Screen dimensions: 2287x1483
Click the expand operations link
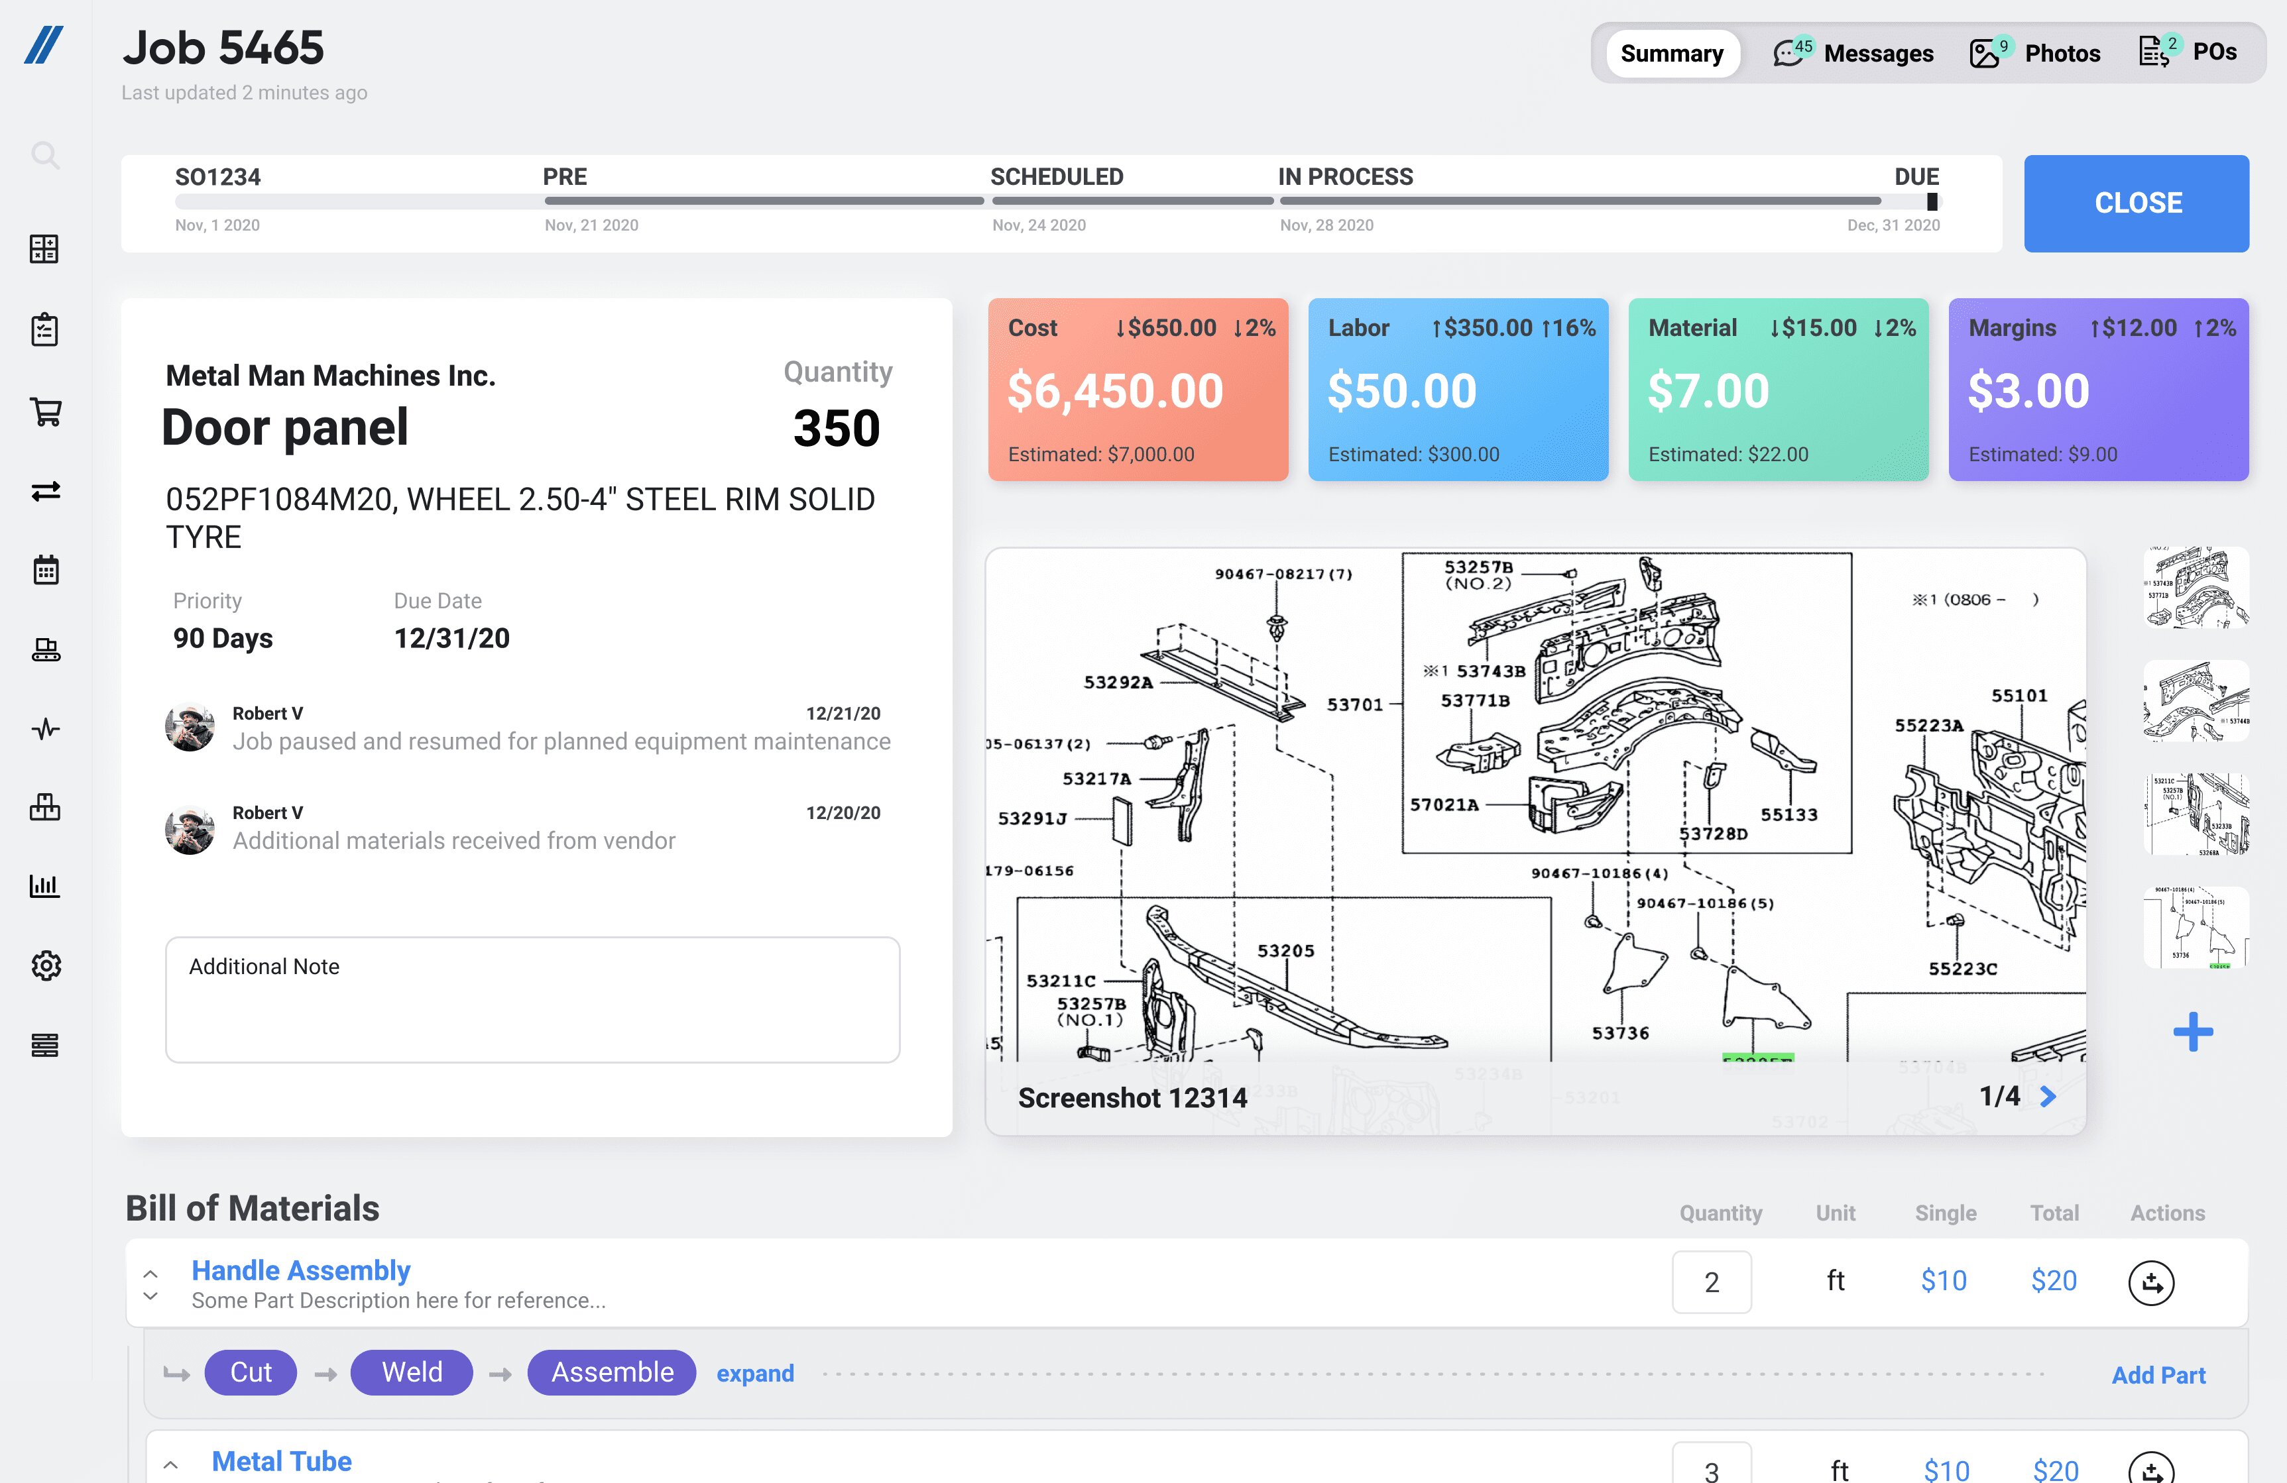(x=755, y=1374)
